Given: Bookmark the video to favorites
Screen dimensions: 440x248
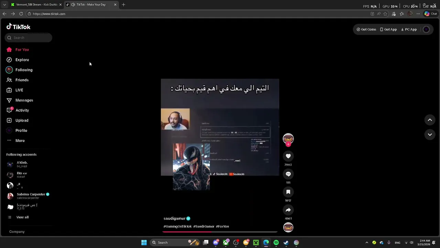Looking at the screenshot, I should 288,192.
